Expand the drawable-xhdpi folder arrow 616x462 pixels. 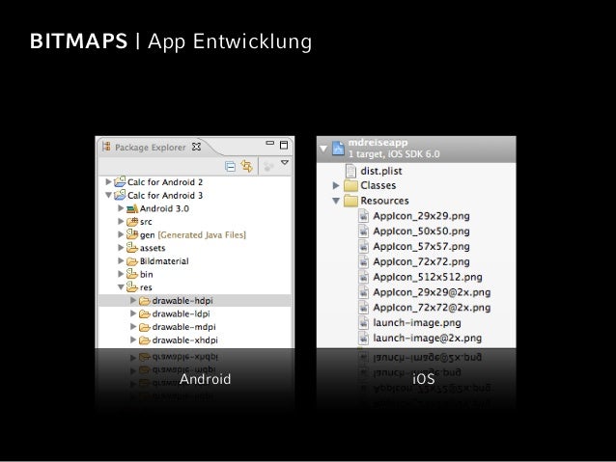(x=133, y=340)
